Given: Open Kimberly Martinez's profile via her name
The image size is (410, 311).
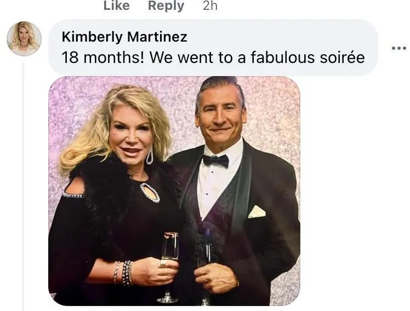Looking at the screenshot, I should [x=124, y=37].
